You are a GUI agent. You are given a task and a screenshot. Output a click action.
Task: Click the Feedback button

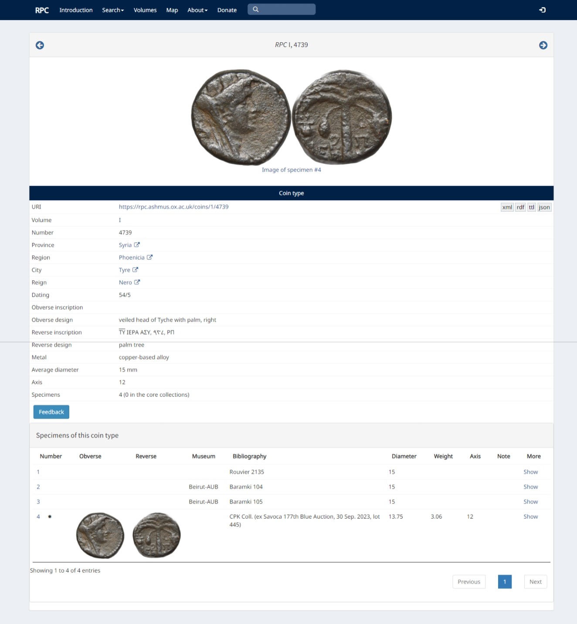[51, 412]
